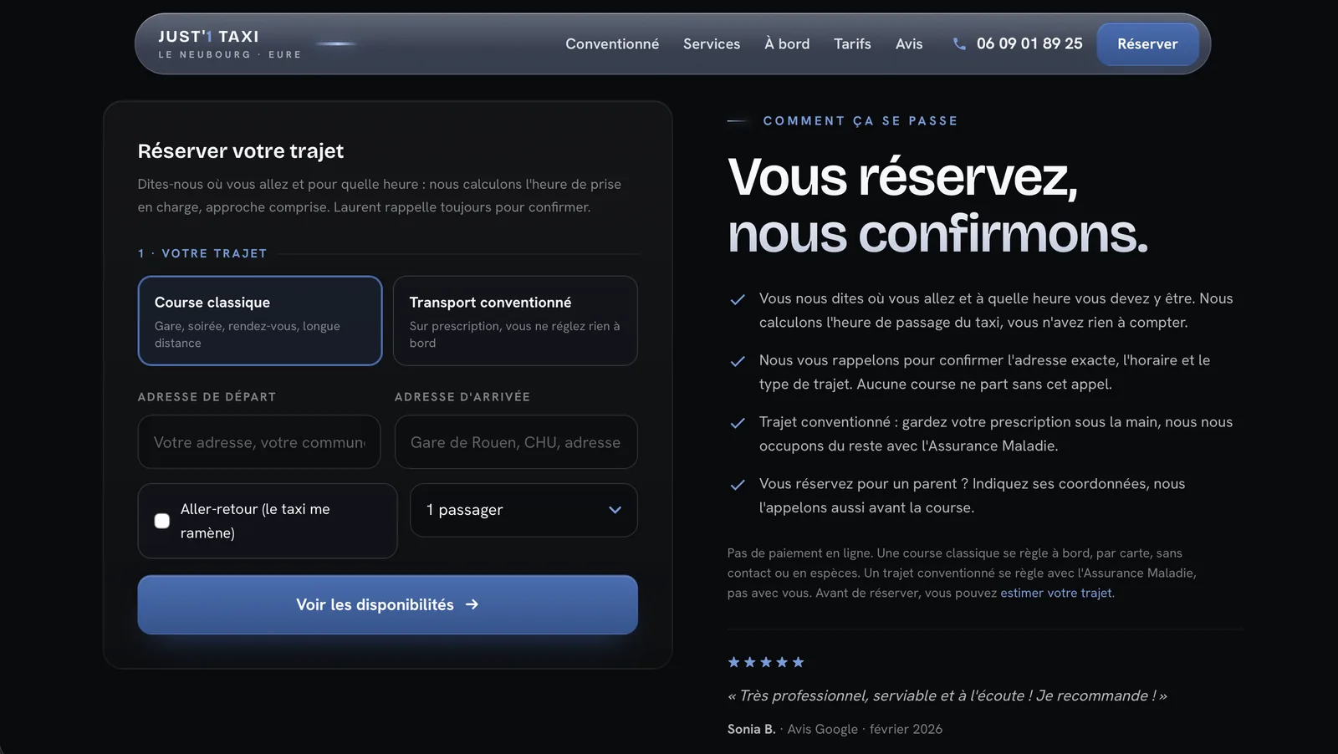This screenshot has height=754, width=1338.
Task: Click the checkmark beside 'Nous vous rappelons'
Action: [x=738, y=361]
